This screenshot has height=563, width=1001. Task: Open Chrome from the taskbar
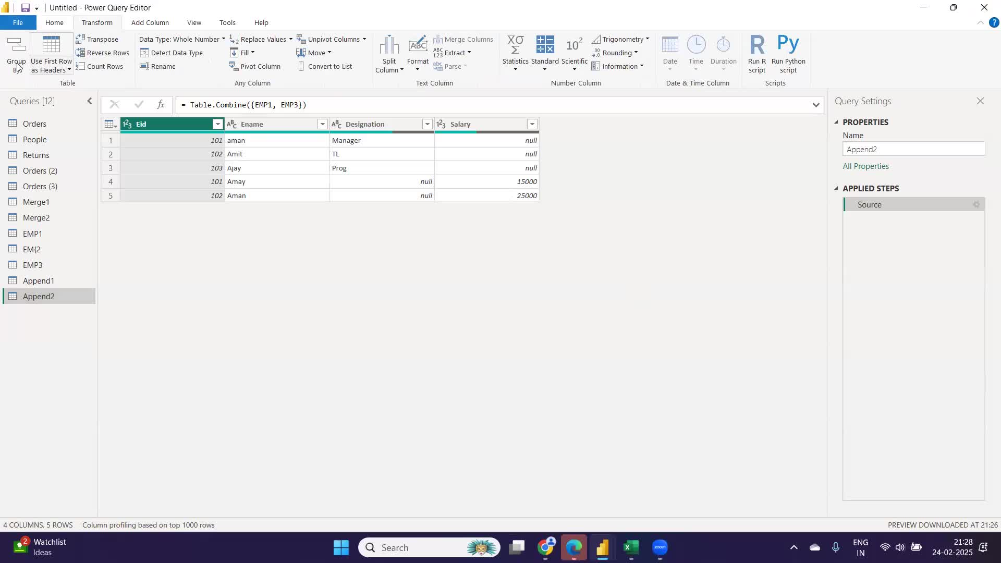(545, 547)
